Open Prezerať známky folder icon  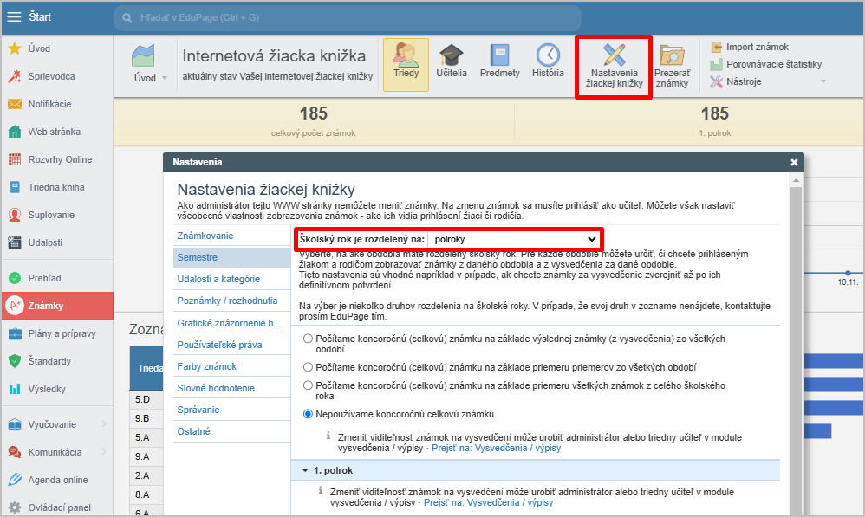click(x=672, y=55)
